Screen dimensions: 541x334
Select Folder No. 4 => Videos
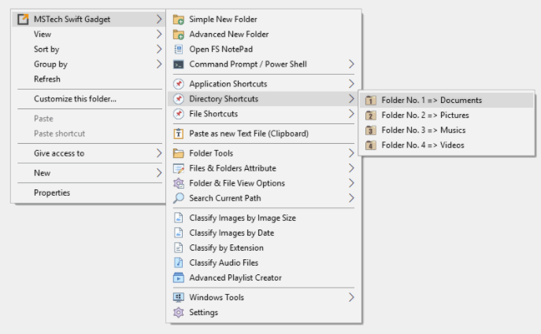423,145
